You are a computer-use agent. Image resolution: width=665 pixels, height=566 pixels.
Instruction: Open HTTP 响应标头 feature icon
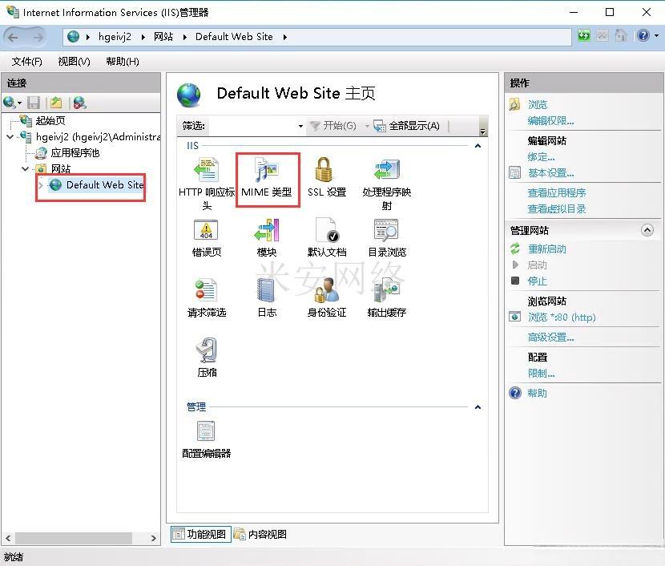pos(207,184)
